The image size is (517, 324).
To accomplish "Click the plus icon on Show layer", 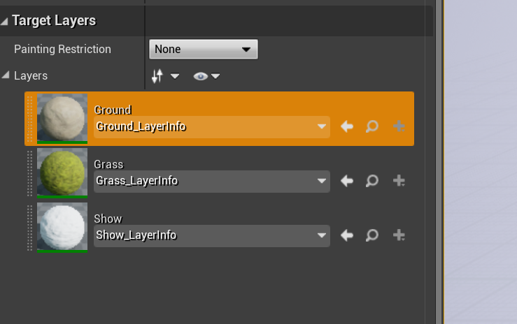I will click(x=399, y=235).
